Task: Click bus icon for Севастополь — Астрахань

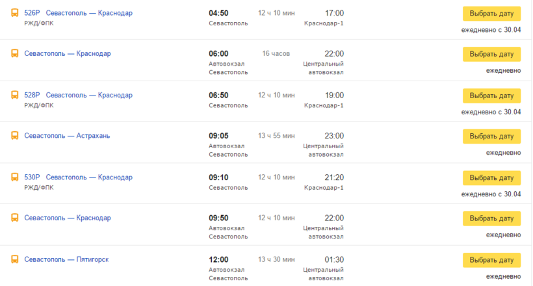Action: click(14, 136)
